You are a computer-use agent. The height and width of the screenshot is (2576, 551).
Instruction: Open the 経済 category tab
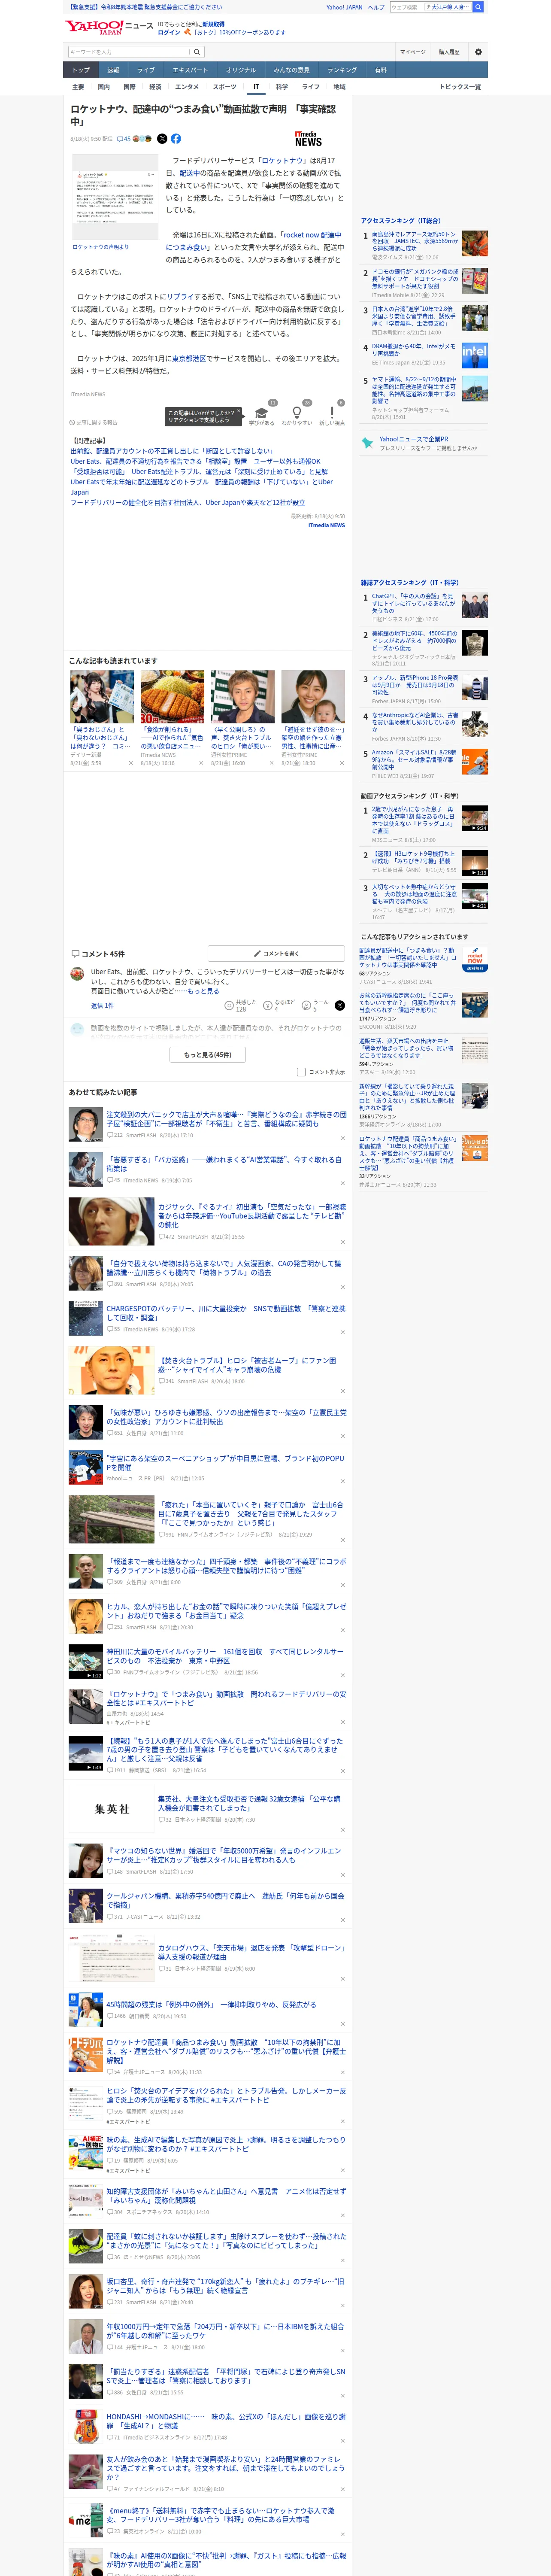tap(155, 87)
